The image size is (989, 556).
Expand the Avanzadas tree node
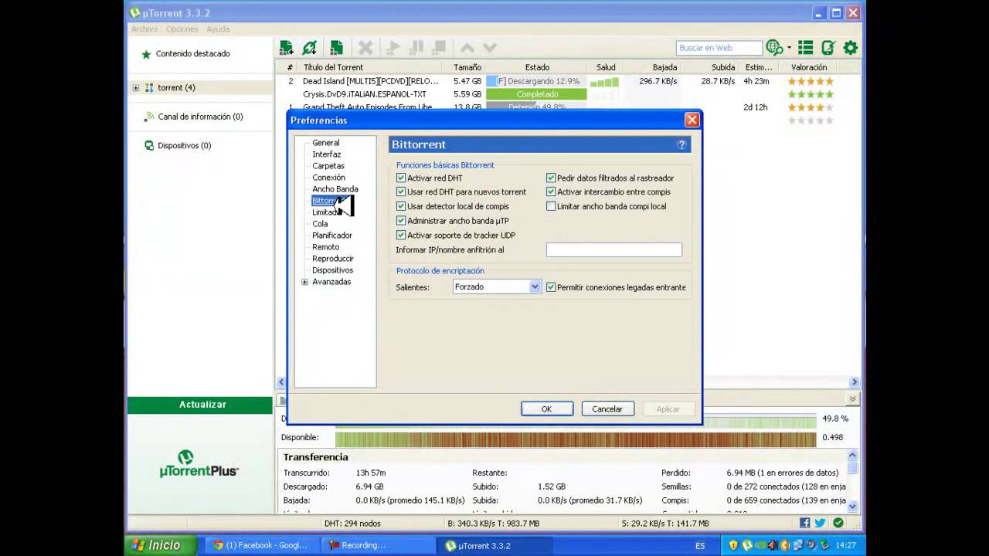click(x=304, y=282)
